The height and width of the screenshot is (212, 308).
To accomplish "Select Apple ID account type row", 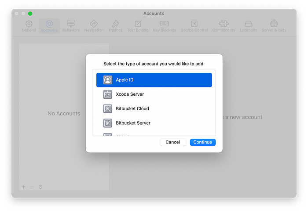I will pyautogui.click(x=154, y=80).
